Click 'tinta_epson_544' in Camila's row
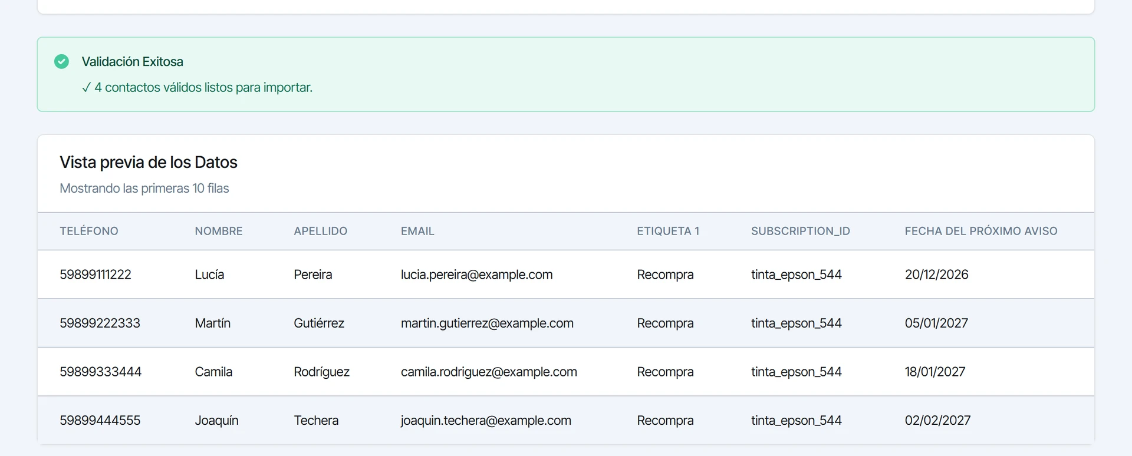This screenshot has height=456, width=1132. tap(797, 372)
